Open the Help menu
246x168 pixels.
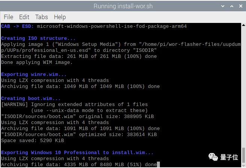[x=60, y=17]
